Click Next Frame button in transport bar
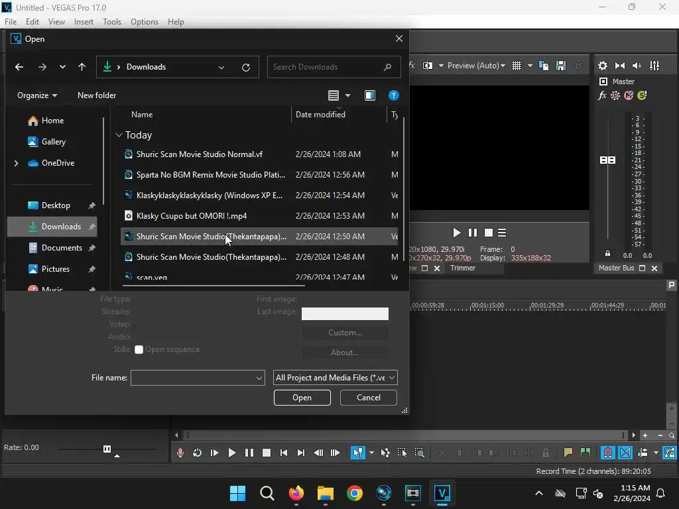679x509 pixels. [x=335, y=453]
